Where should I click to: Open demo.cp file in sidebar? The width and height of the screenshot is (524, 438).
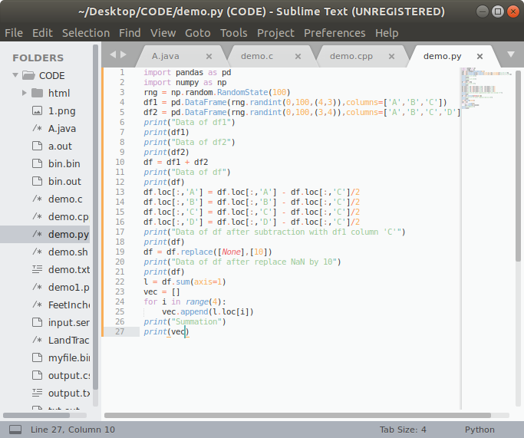(68, 216)
